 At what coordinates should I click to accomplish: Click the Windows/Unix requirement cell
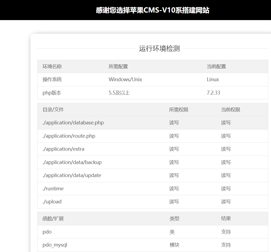click(x=125, y=80)
